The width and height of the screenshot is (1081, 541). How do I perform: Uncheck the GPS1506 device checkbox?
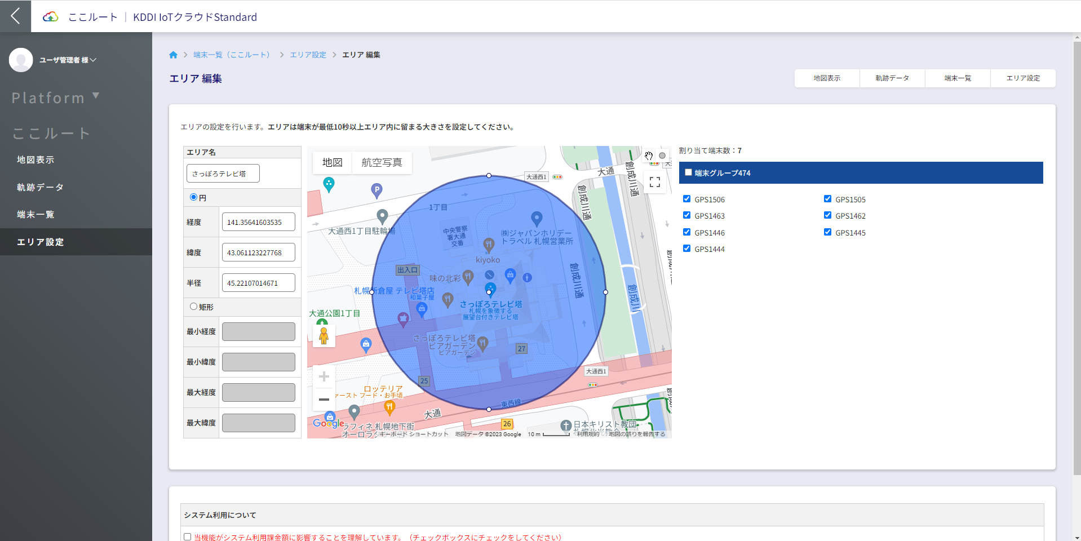(x=686, y=198)
